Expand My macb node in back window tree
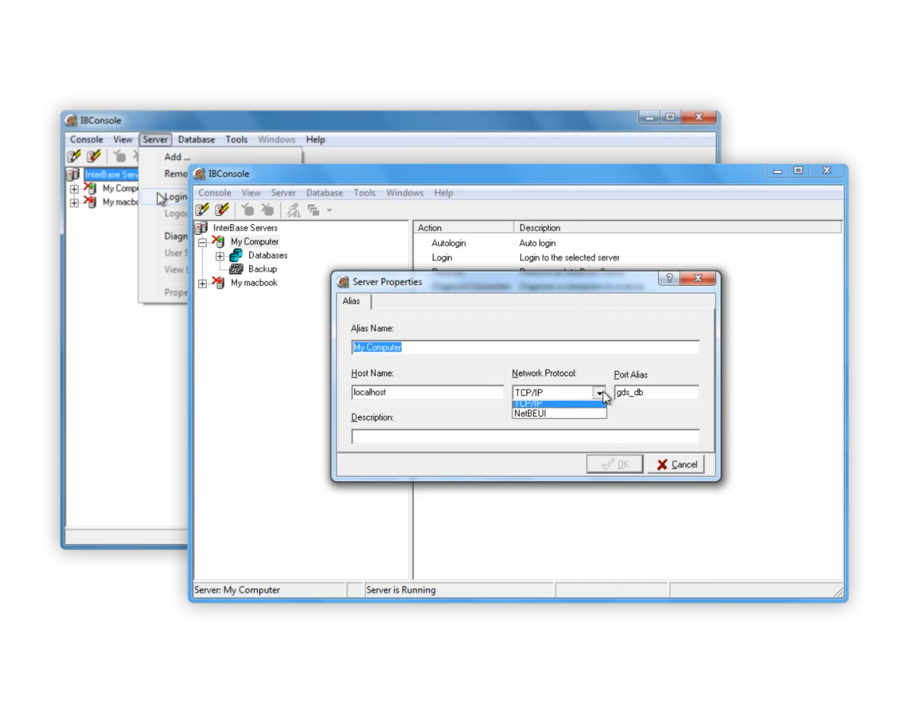The image size is (910, 720). click(74, 202)
